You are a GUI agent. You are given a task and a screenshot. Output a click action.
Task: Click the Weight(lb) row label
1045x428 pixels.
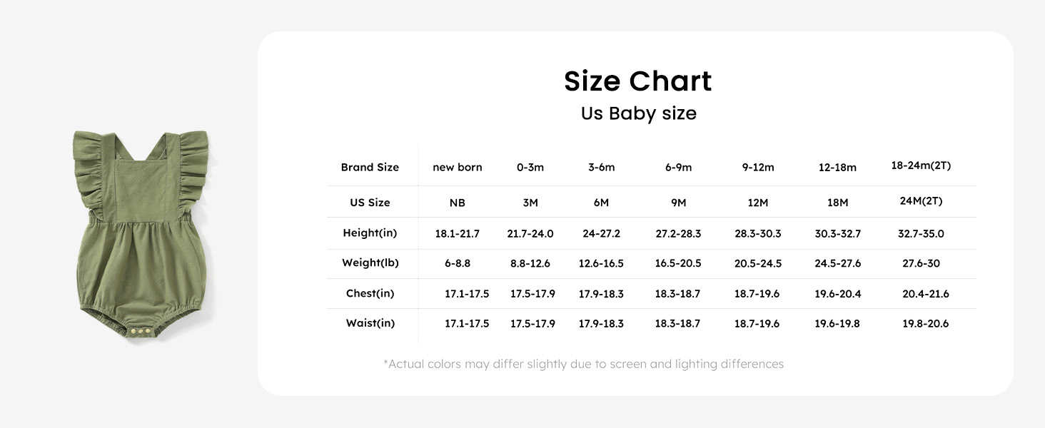pyautogui.click(x=370, y=263)
